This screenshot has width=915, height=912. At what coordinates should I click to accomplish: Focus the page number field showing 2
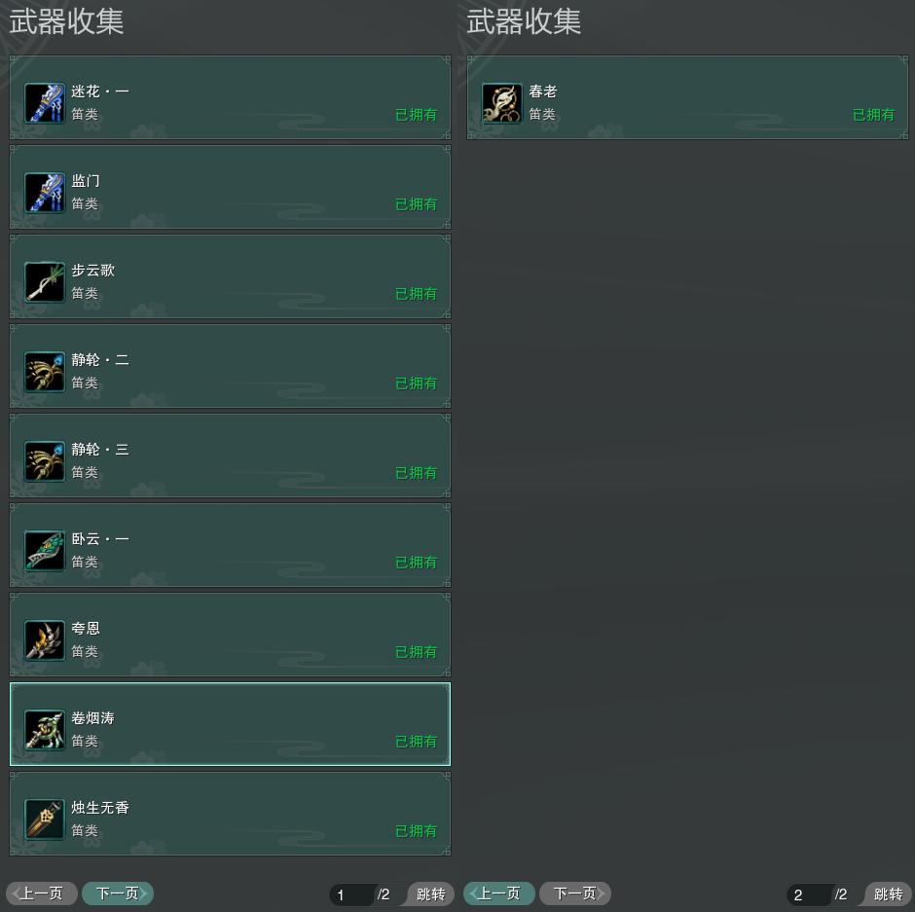(x=809, y=894)
